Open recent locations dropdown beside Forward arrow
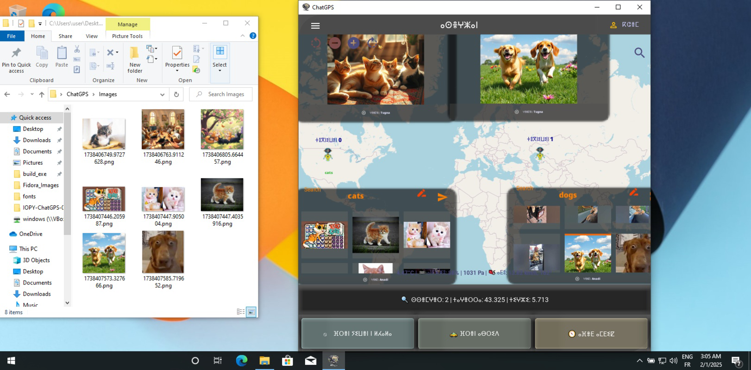 click(31, 94)
